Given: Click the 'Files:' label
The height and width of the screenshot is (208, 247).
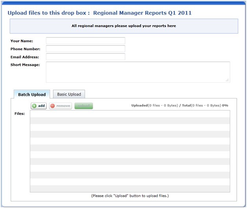Looking at the screenshot, I should pos(20,114).
